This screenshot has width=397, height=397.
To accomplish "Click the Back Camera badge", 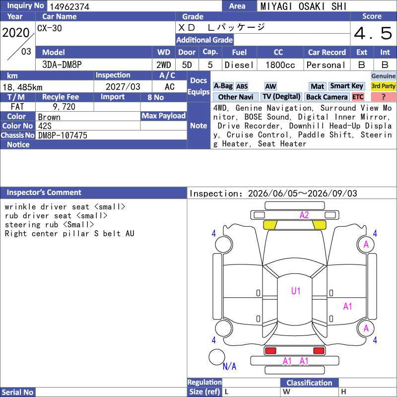I will tap(327, 97).
